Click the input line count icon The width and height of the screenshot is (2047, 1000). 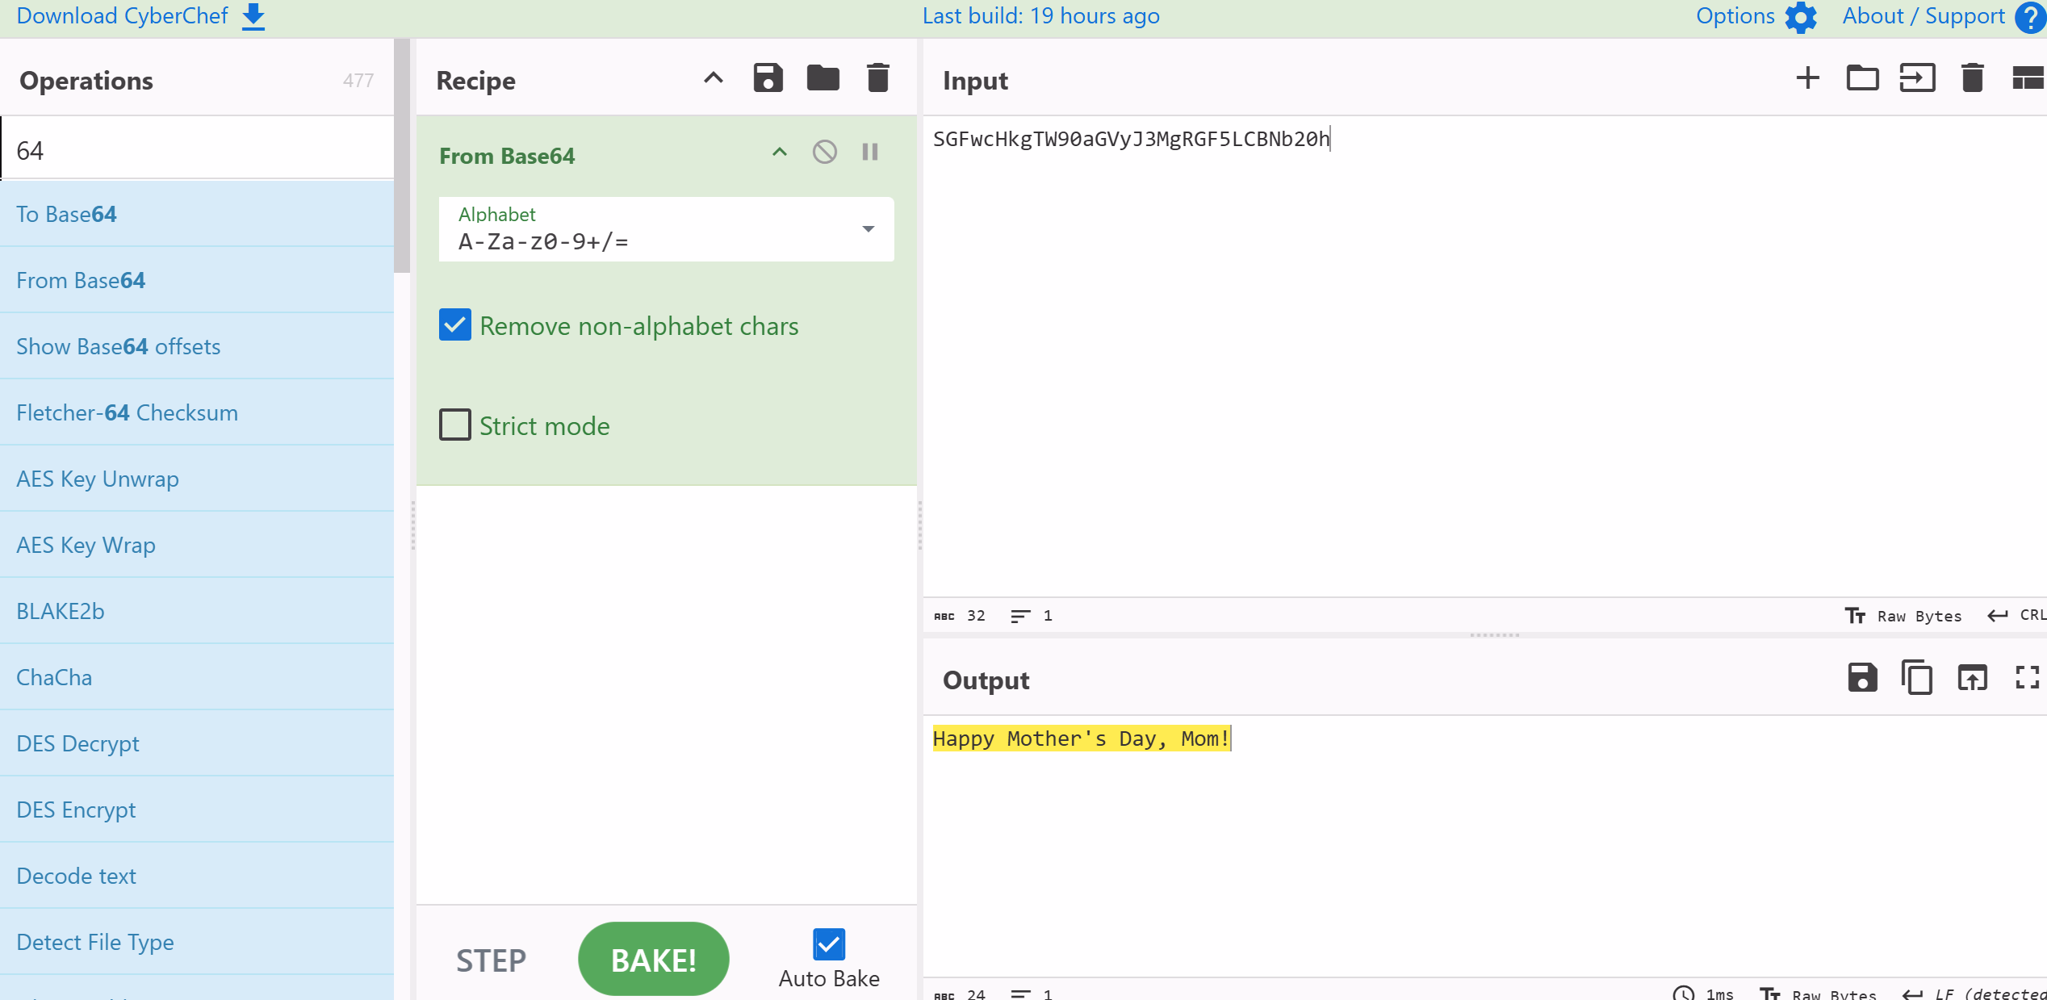click(1020, 616)
